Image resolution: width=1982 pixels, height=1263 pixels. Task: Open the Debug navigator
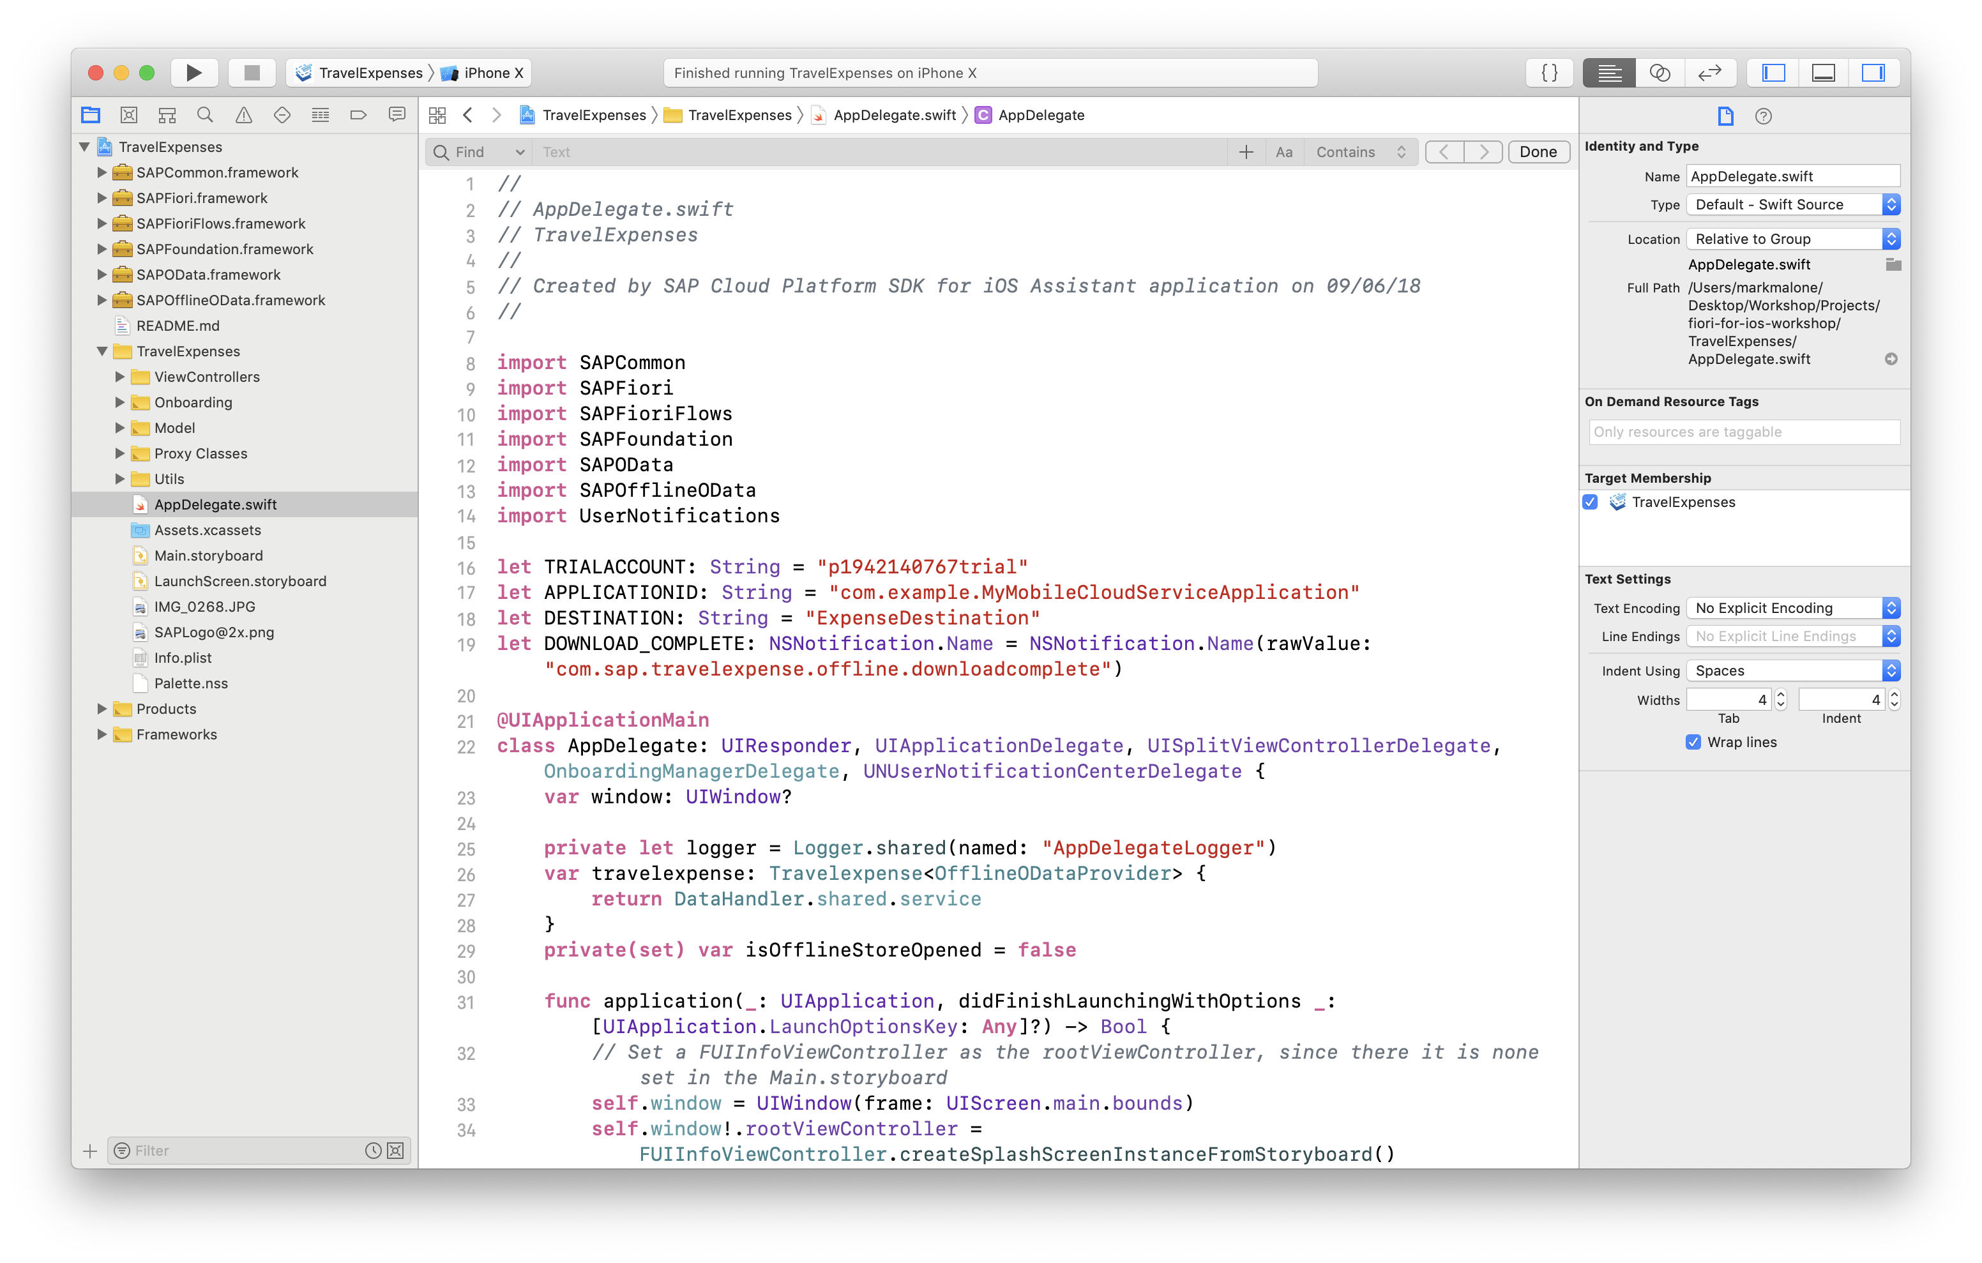tap(320, 116)
